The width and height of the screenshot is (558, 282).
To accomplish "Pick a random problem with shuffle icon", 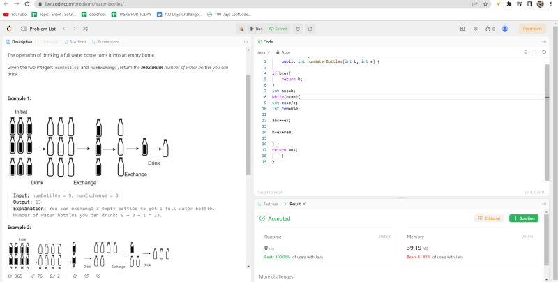I will tap(85, 29).
